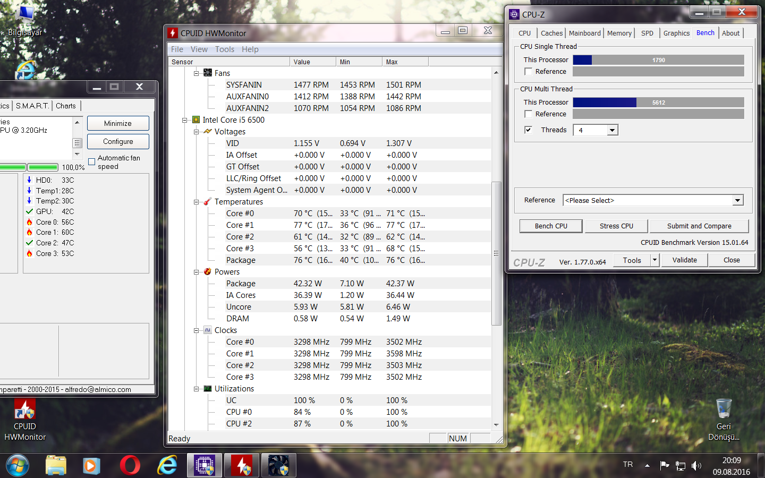This screenshot has width=765, height=478.
Task: Click the Stress CPU button
Action: pyautogui.click(x=616, y=226)
